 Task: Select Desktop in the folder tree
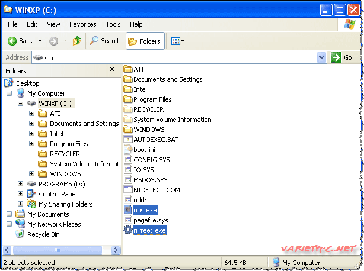(27, 83)
